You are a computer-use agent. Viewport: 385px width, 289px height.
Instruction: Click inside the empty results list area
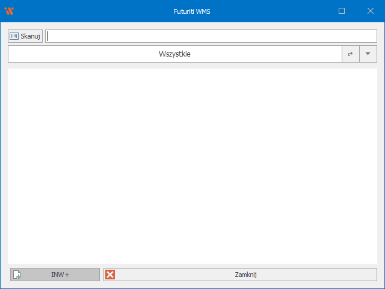tap(192, 166)
